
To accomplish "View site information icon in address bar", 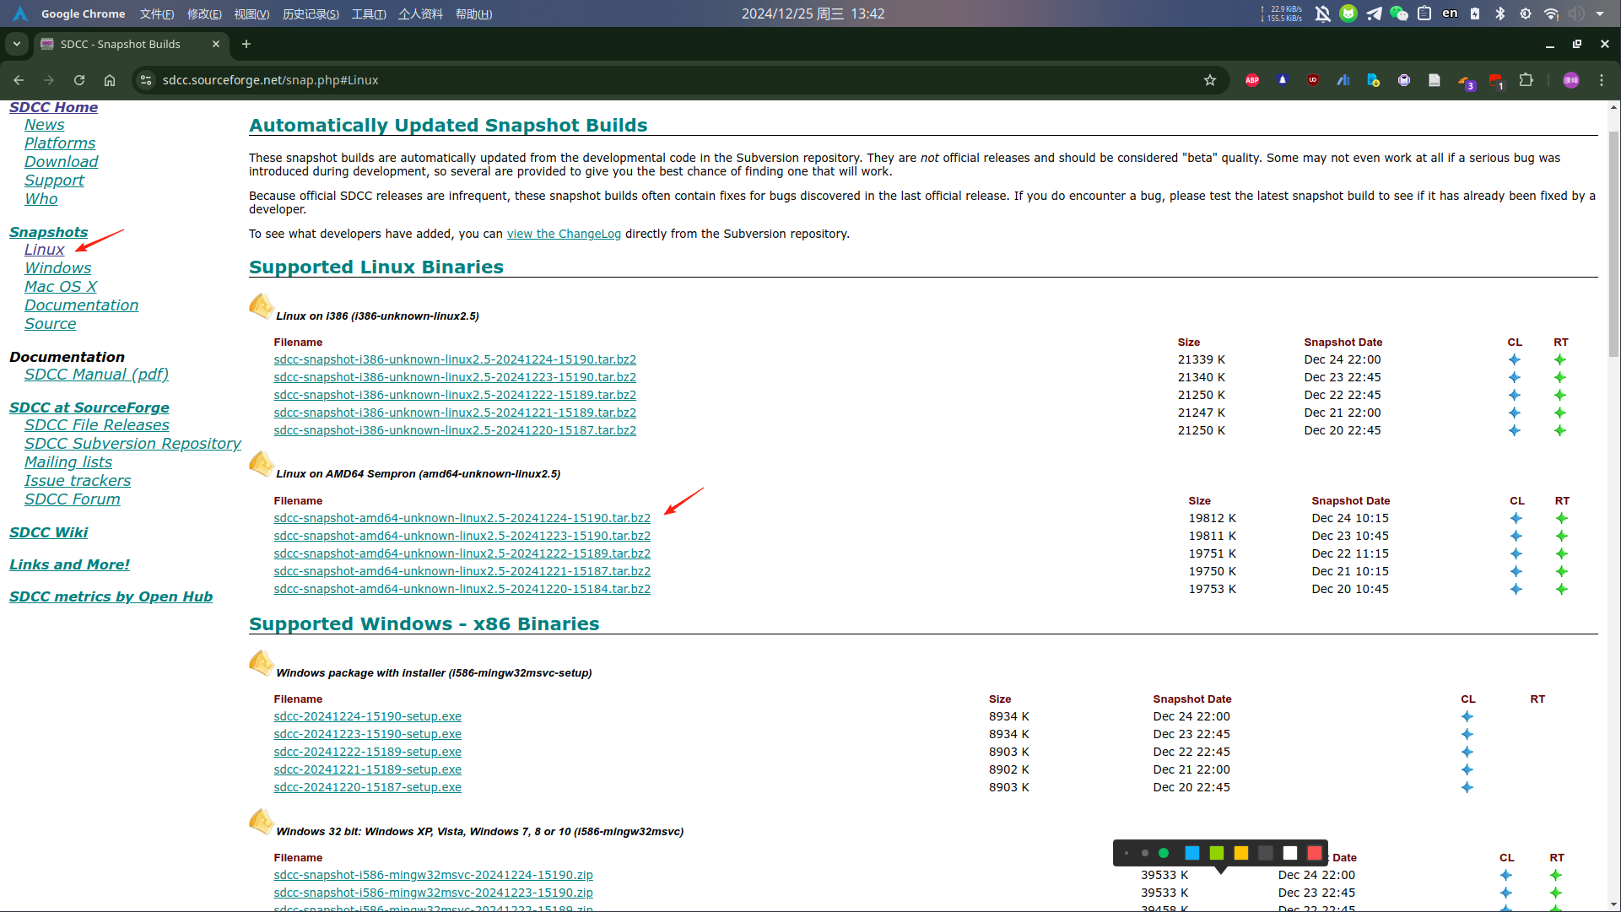I will pyautogui.click(x=146, y=80).
